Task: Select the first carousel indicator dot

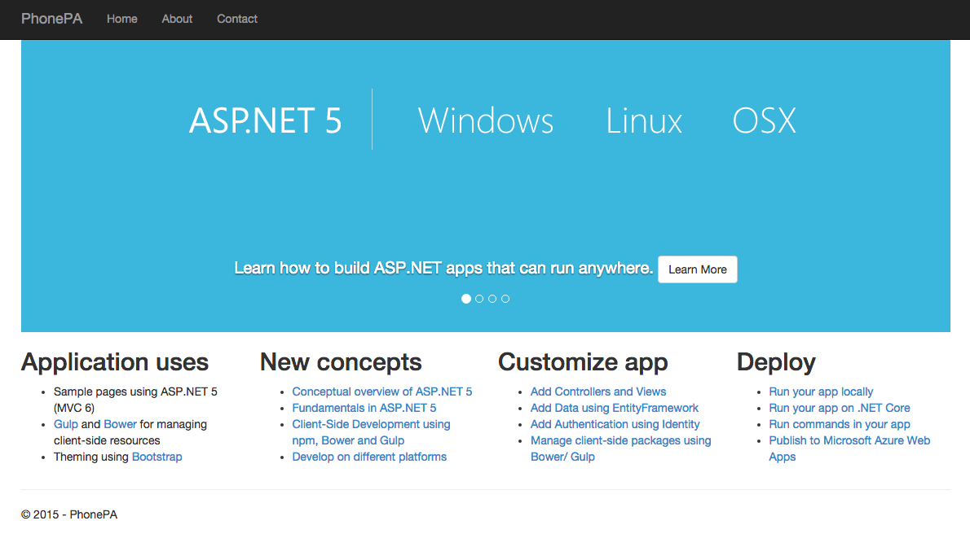Action: pos(466,299)
